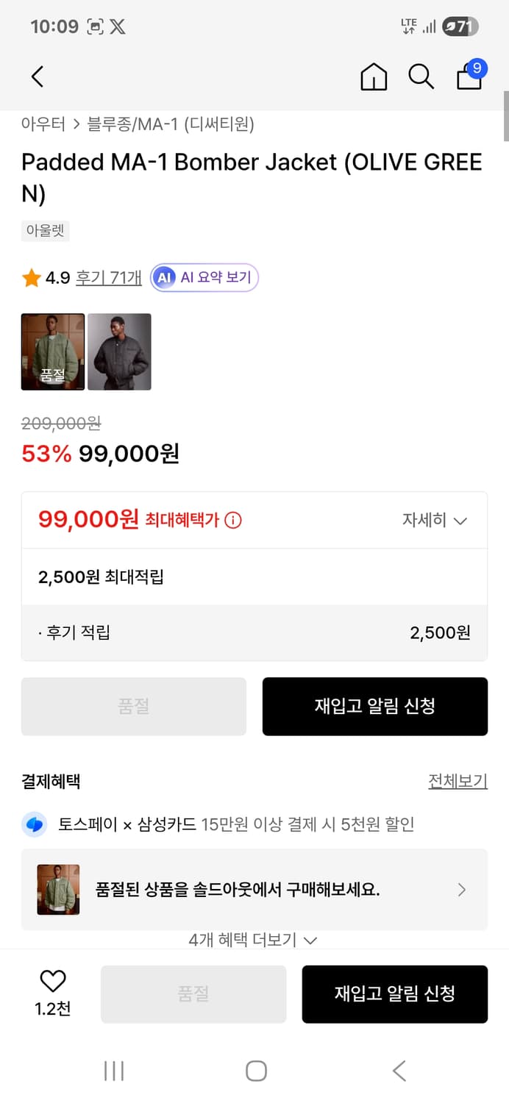The height and width of the screenshot is (1103, 509).
Task: Select the olive green color thumbnail
Action: coord(53,351)
